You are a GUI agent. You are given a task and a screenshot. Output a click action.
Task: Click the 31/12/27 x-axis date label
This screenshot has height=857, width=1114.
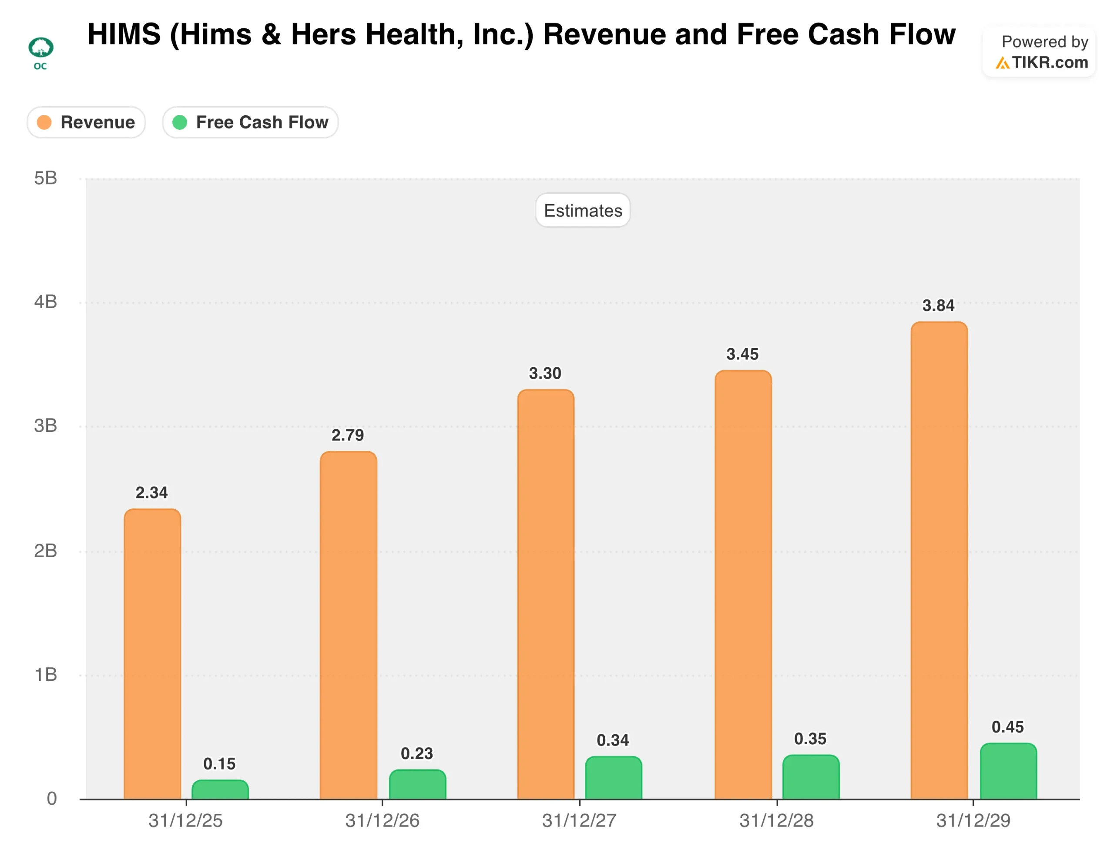point(579,820)
